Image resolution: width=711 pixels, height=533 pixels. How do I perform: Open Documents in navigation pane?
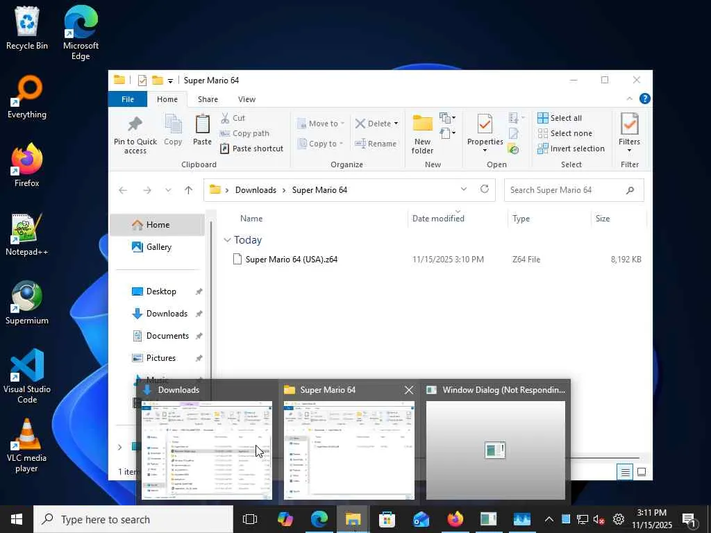(x=167, y=336)
